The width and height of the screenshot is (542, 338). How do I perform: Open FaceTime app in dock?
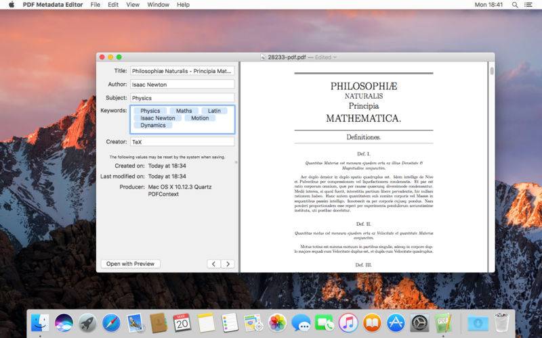point(325,323)
